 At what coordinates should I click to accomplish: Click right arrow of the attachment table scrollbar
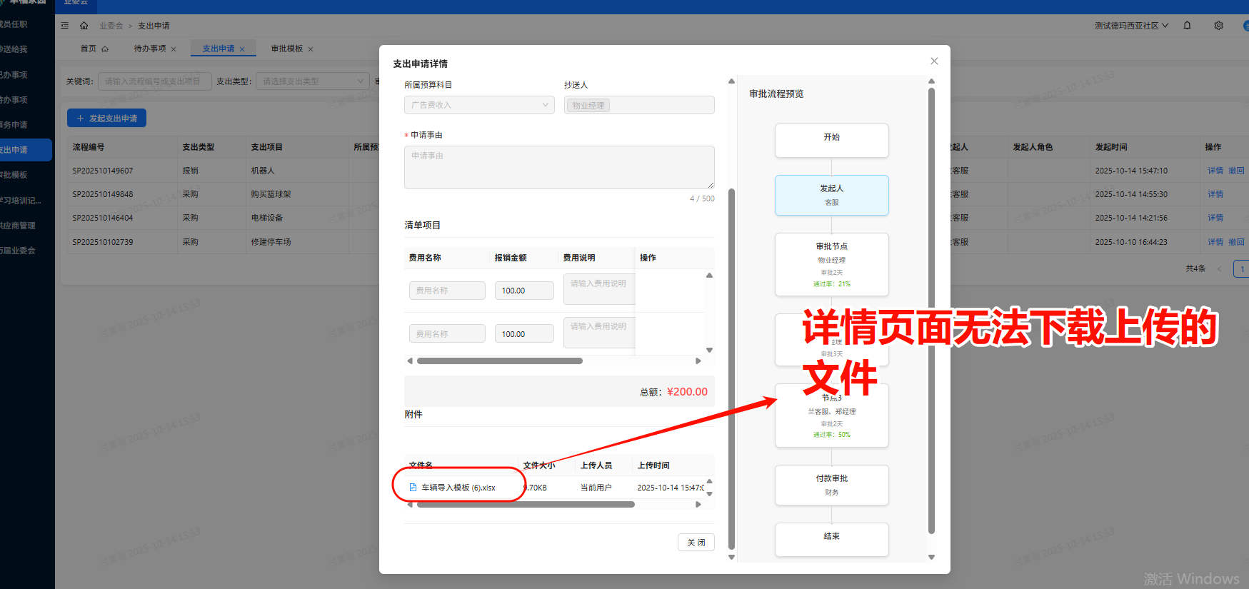698,505
